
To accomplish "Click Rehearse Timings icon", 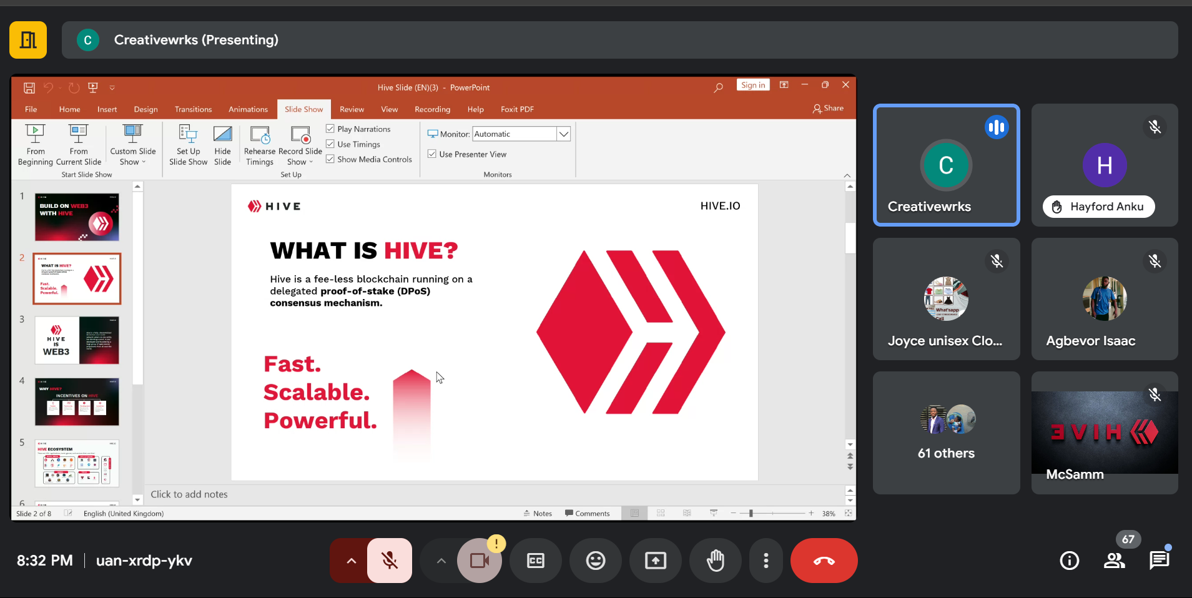I will [260, 145].
